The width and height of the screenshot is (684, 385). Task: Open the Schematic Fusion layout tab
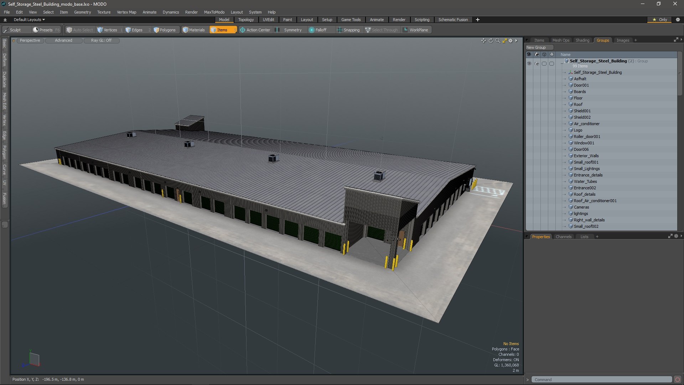(x=453, y=20)
